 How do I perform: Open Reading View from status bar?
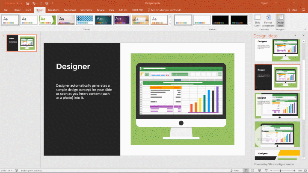tap(260, 170)
